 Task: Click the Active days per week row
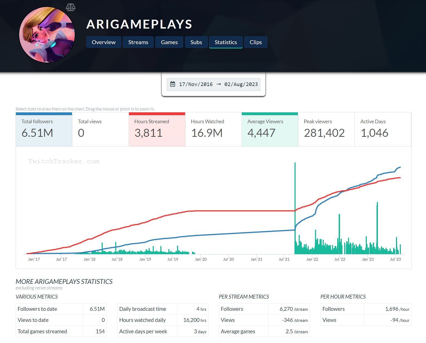[x=162, y=331]
